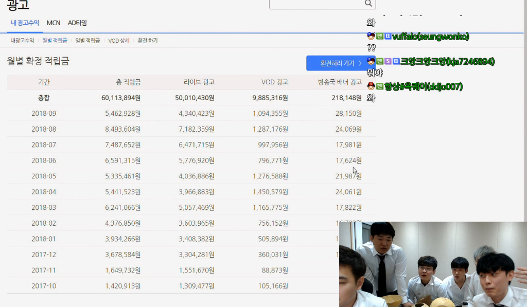Click 1,450,579원 in the 2018-04 row
The height and width of the screenshot is (307, 527).
(x=270, y=192)
